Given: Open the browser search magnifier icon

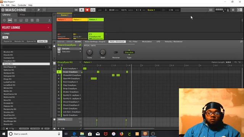Looking at the screenshot, I should click(39, 10).
